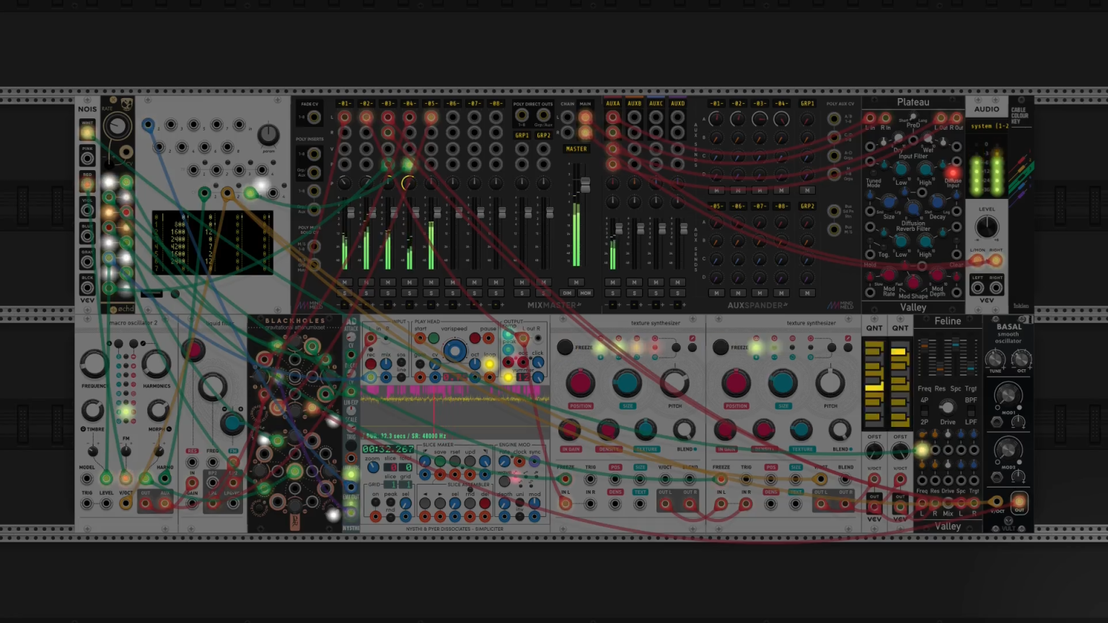This screenshot has width=1108, height=623.
Task: Click the first QNT module OFST knob
Action: click(874, 452)
